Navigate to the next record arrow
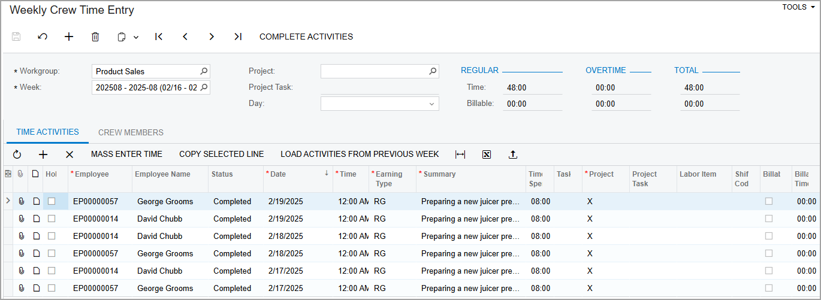Viewport: 821px width, 300px height. (212, 37)
